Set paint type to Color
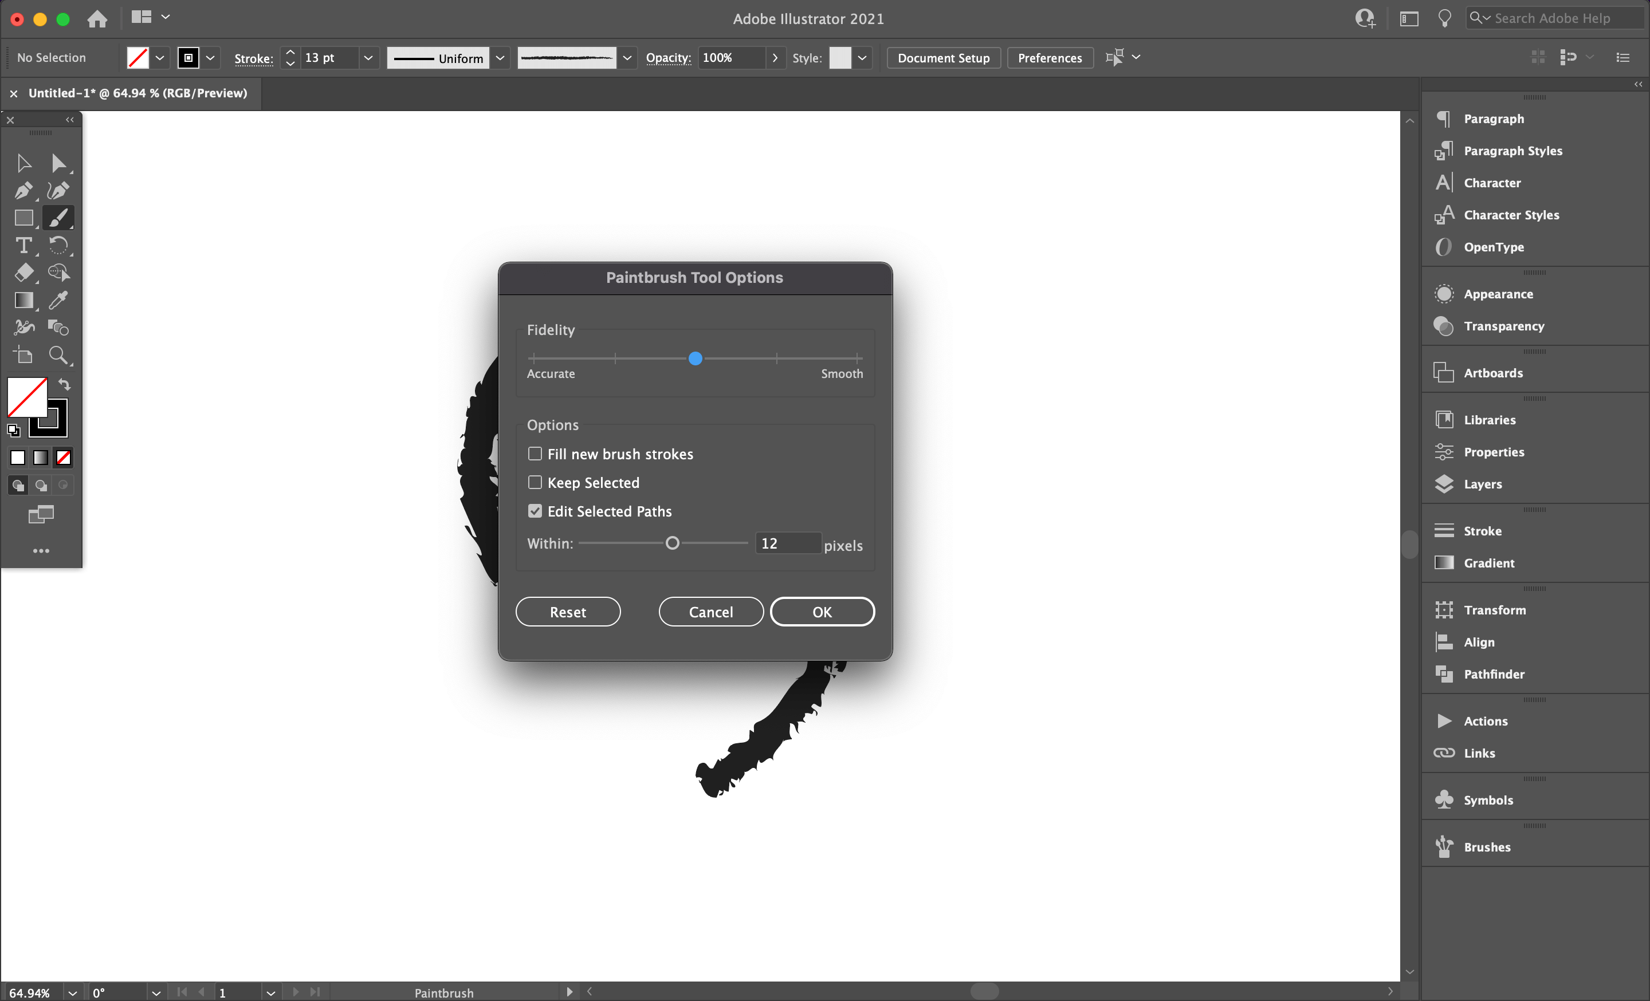1650x1001 pixels. click(18, 458)
